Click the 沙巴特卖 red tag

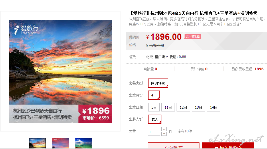tap(193, 36)
